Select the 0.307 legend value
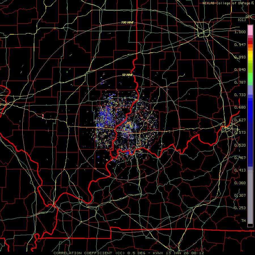255x255 pixels. (240, 195)
